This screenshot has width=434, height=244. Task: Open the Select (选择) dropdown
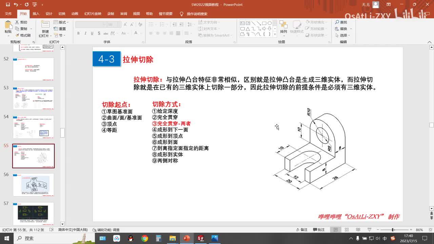tap(342, 35)
